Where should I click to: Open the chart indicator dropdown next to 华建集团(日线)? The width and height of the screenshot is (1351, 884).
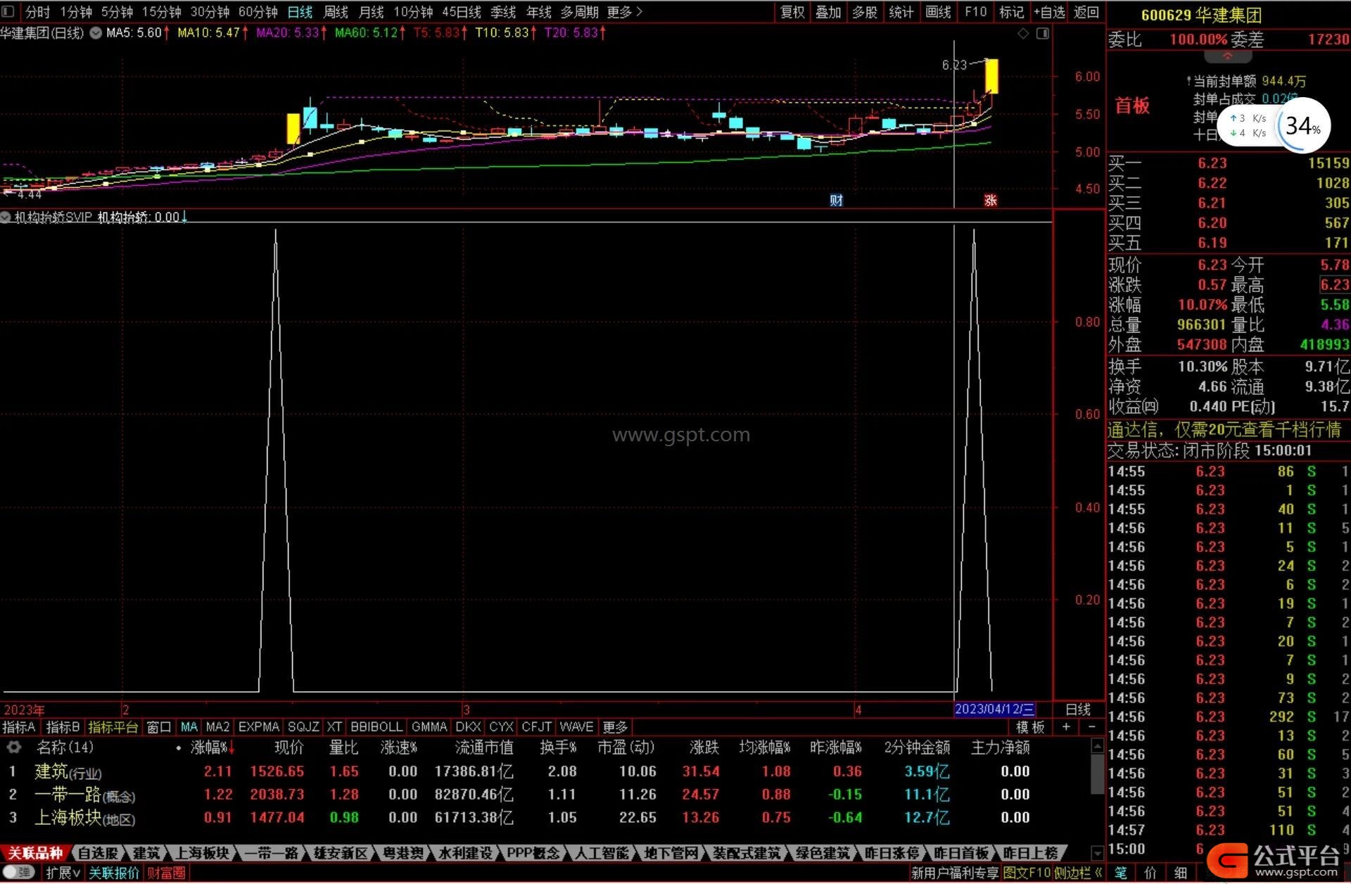pos(96,33)
